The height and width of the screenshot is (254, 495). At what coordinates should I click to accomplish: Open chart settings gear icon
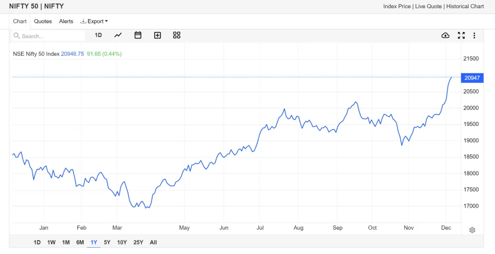[472, 230]
